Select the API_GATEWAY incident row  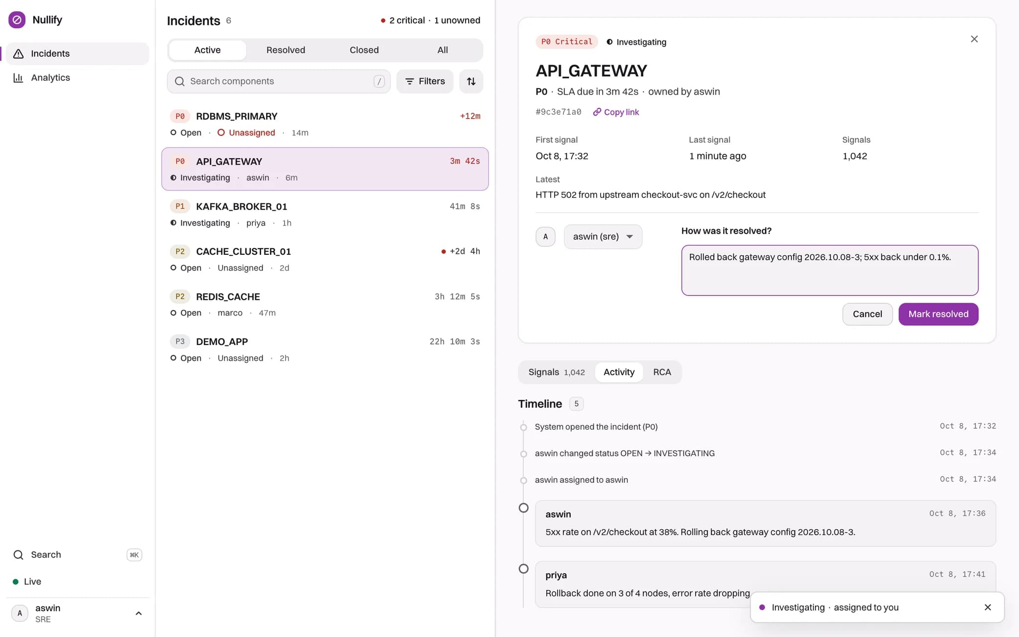(x=325, y=169)
